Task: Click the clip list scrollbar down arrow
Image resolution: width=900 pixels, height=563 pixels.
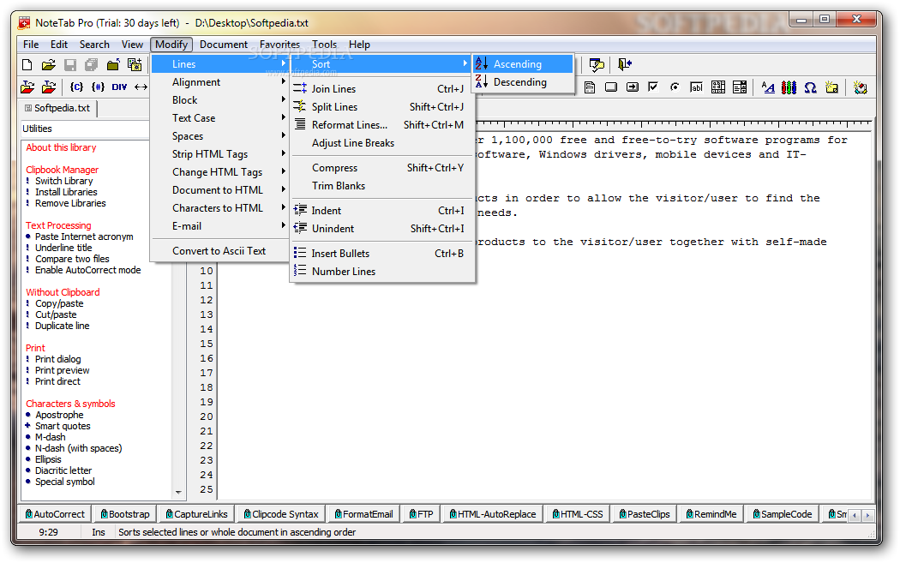Action: [x=178, y=493]
